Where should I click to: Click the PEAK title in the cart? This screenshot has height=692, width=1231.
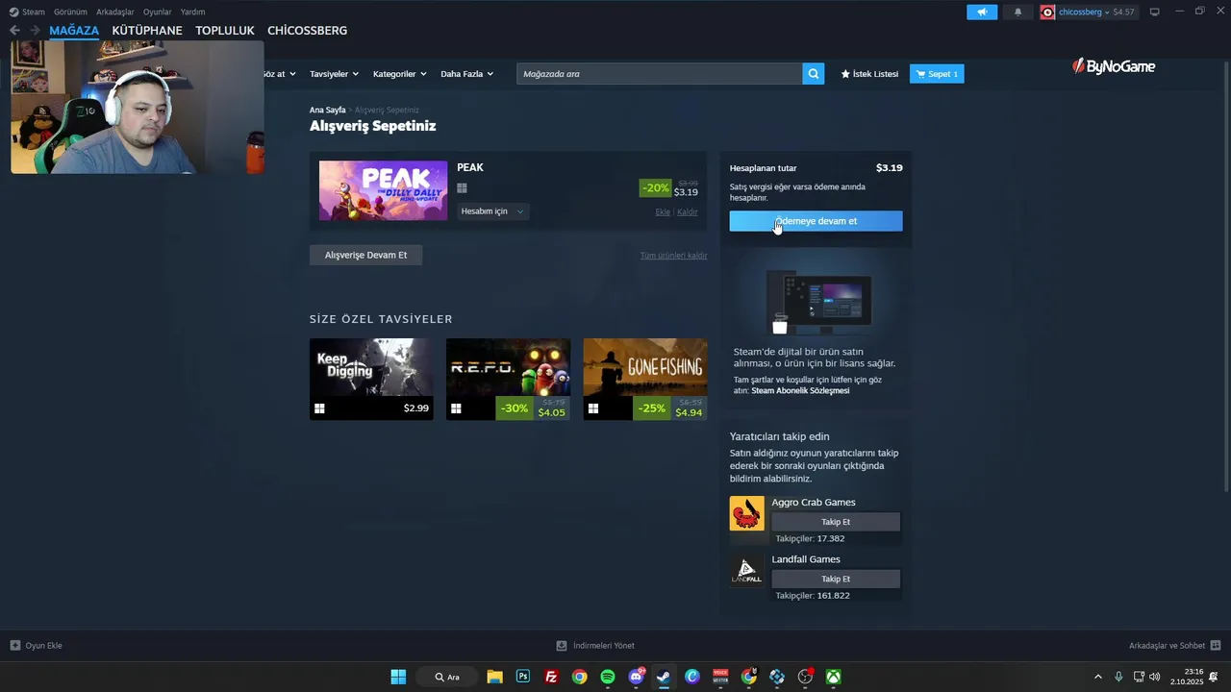click(x=470, y=167)
